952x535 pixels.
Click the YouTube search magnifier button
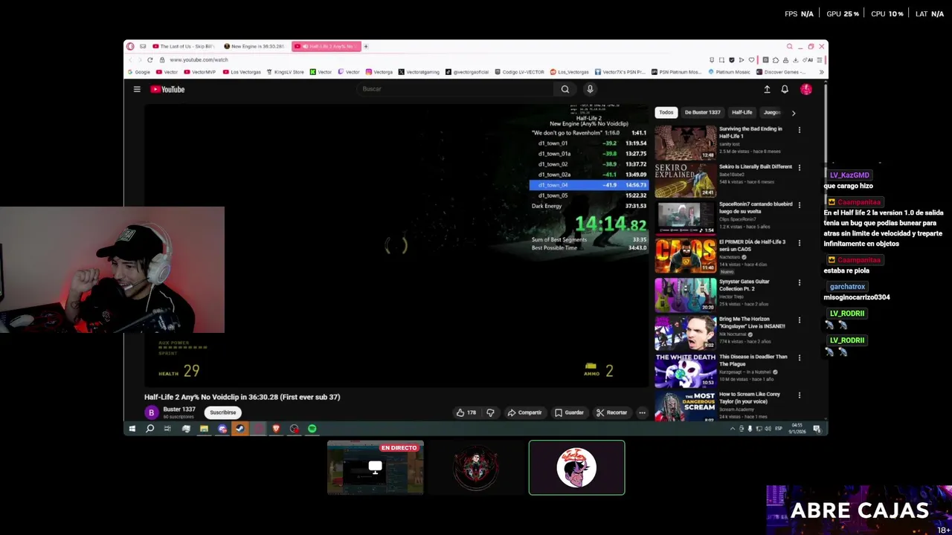565,89
